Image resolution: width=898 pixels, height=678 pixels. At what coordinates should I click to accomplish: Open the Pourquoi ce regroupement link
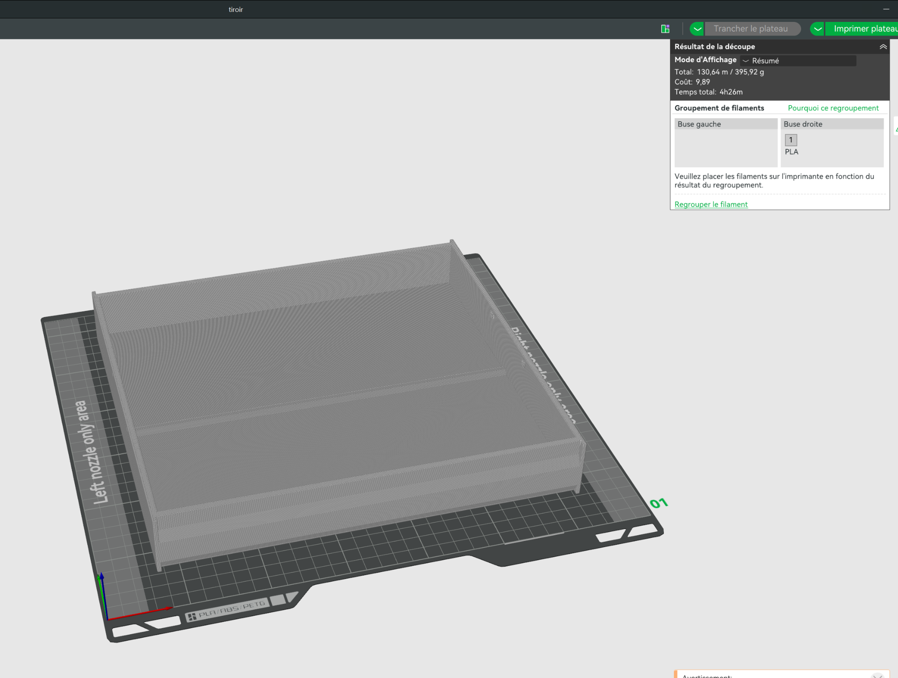coord(833,108)
